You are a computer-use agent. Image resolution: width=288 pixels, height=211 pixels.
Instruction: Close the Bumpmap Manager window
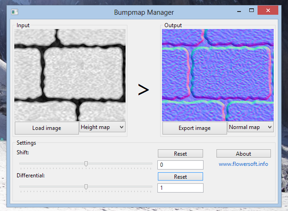tap(268, 10)
